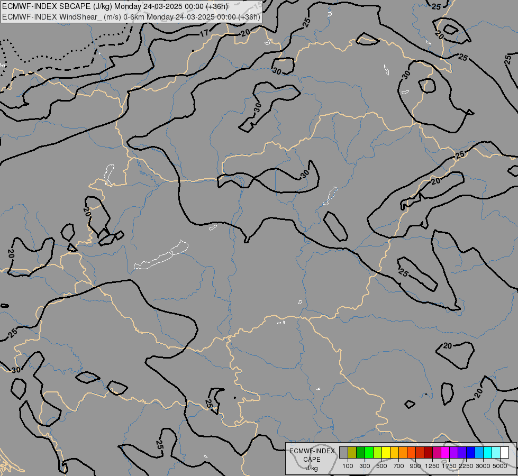The width and height of the screenshot is (518, 476).
Task: Select the pale cyan swatch left of 5000
Action: 496,452
